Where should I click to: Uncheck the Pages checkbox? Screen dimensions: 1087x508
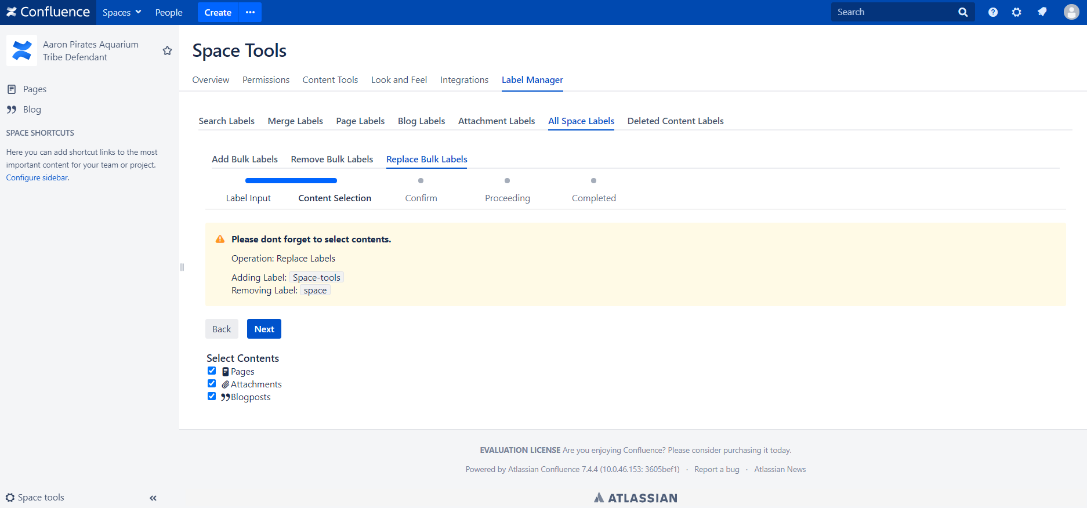click(212, 371)
